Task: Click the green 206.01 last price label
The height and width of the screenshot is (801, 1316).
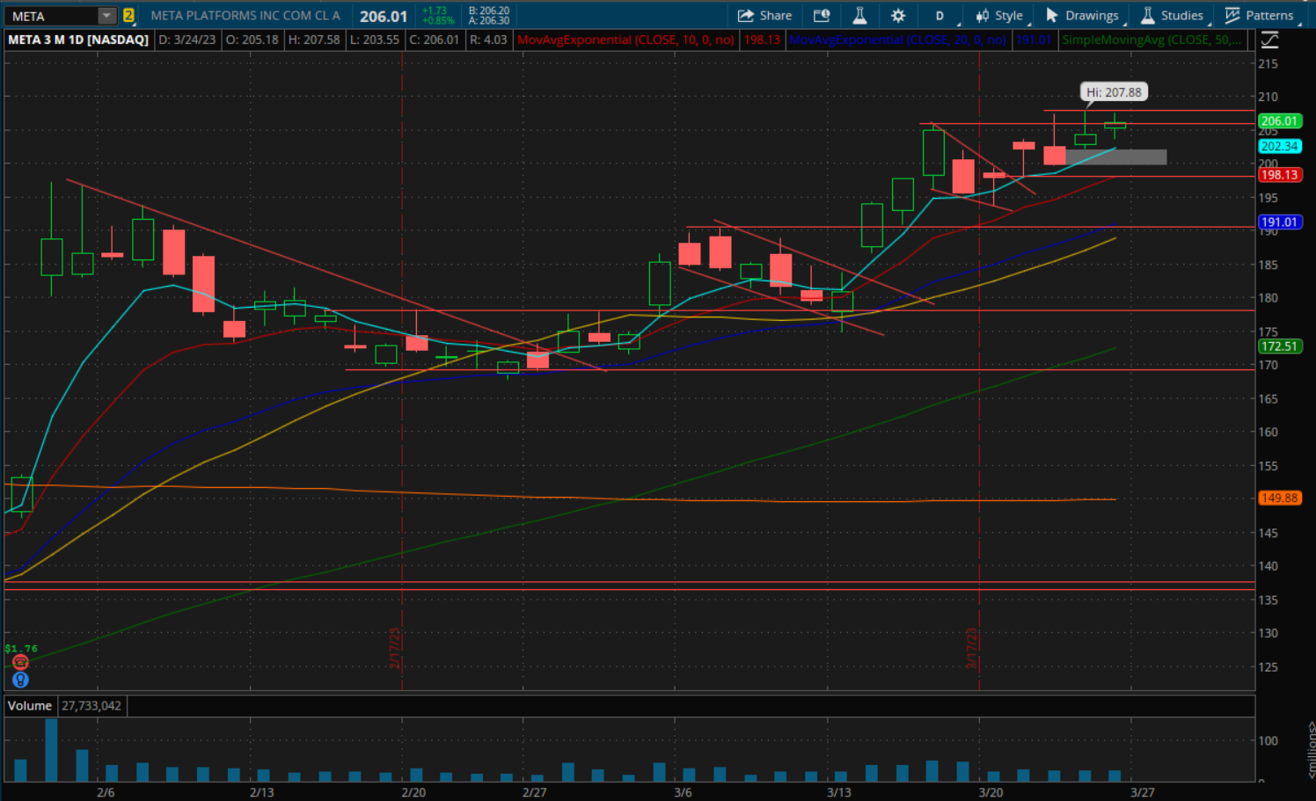Action: tap(1279, 121)
